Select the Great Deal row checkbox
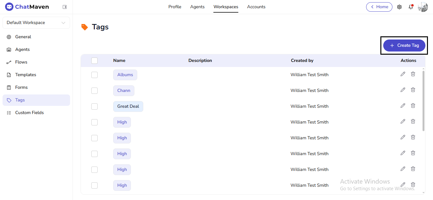The image size is (433, 200). point(94,106)
